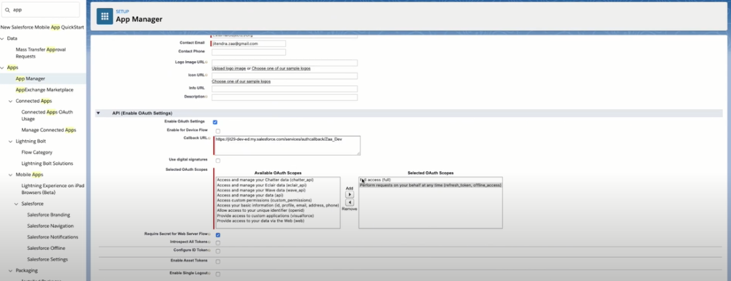731x281 pixels.
Task: Click the Remove arrow button for OAuth scopes
Action: [350, 203]
